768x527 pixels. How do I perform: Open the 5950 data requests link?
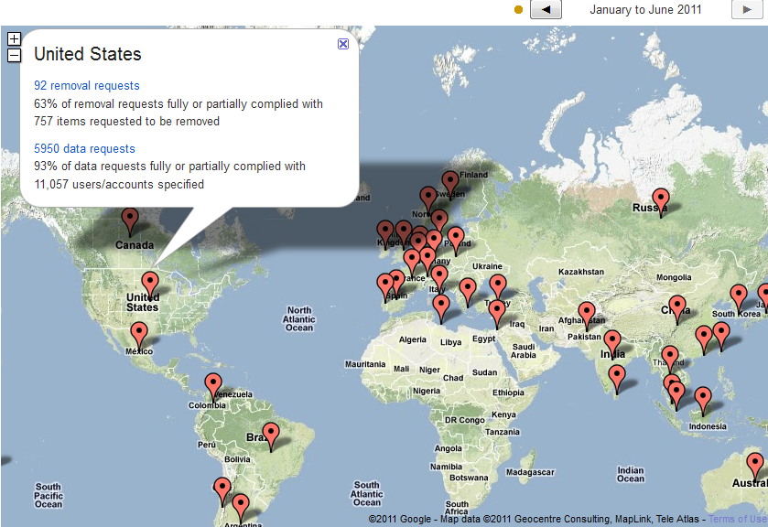click(x=84, y=148)
